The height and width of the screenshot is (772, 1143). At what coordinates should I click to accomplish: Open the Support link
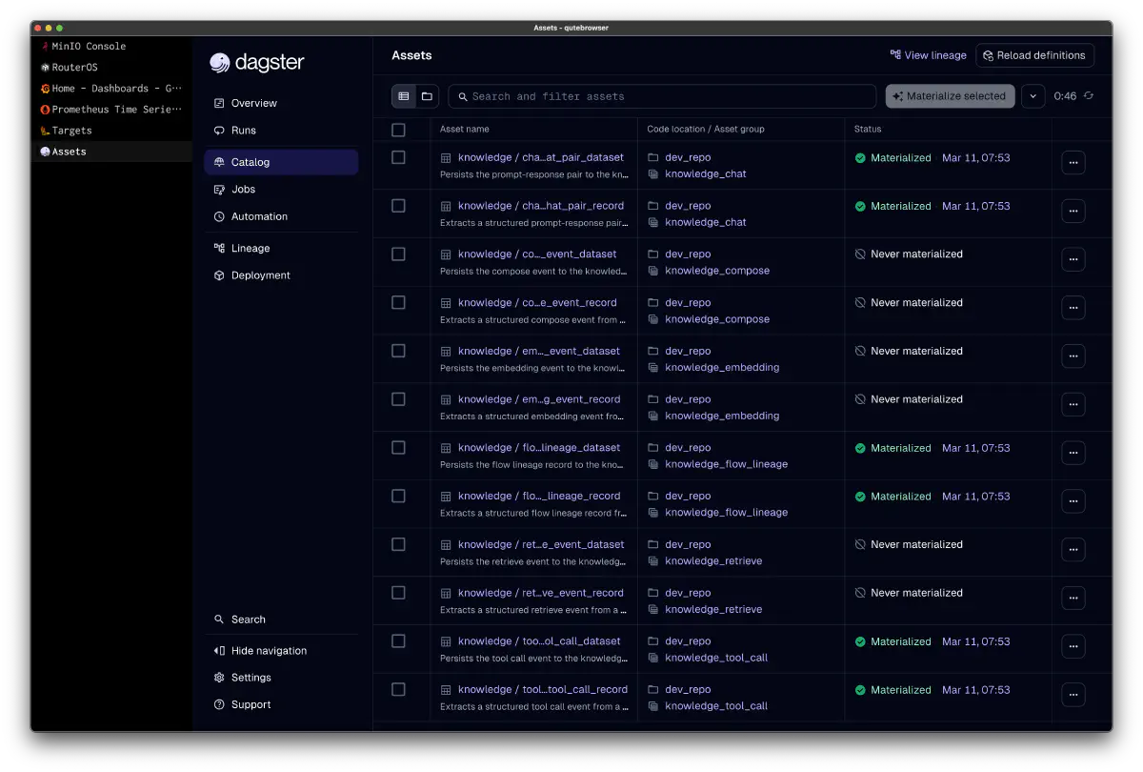pyautogui.click(x=281, y=705)
